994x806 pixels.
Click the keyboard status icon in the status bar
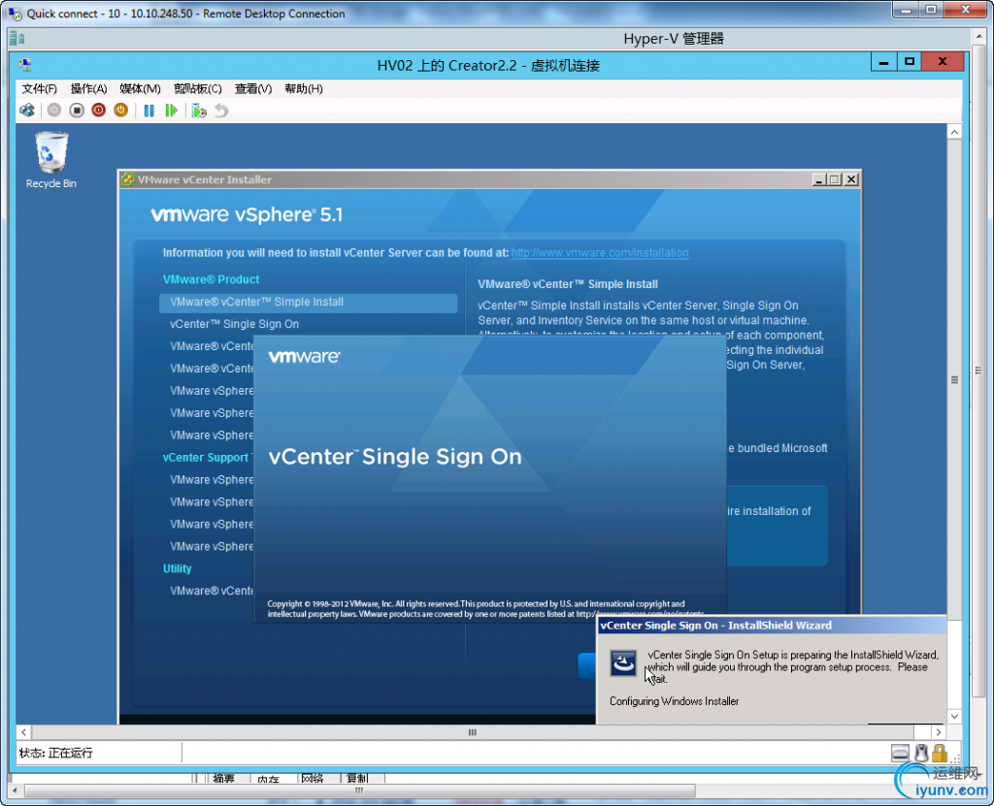click(x=900, y=754)
